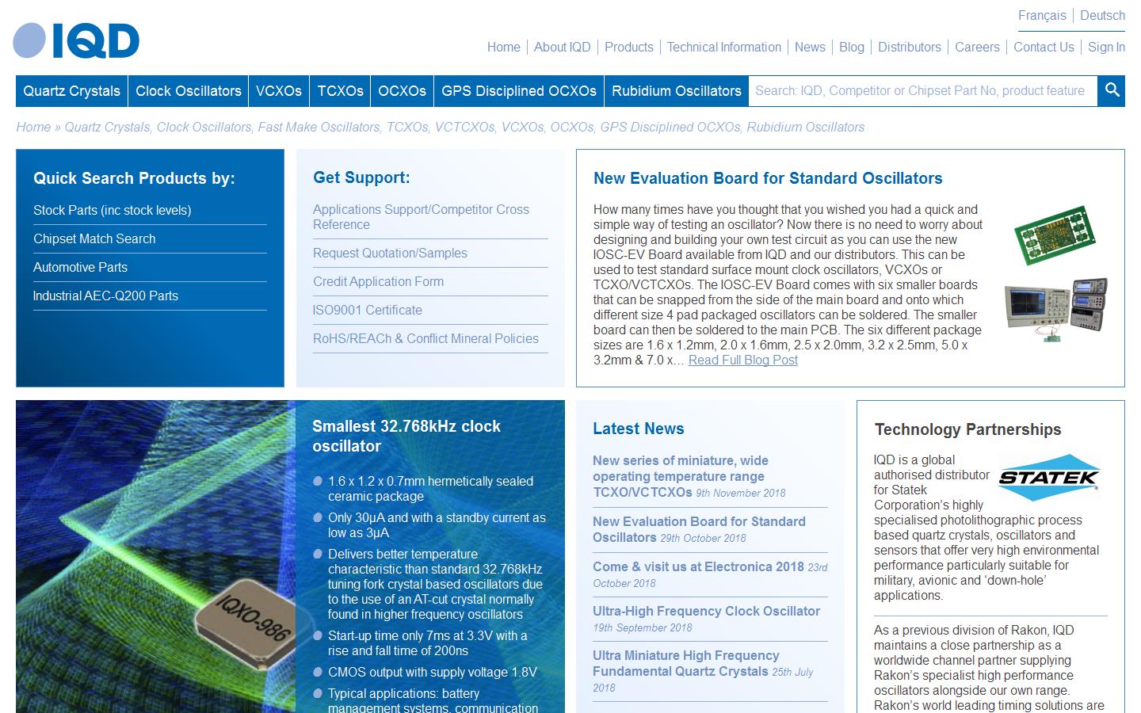Select GPS Disciplined OCXOs tab
The image size is (1141, 713).
[x=518, y=91]
